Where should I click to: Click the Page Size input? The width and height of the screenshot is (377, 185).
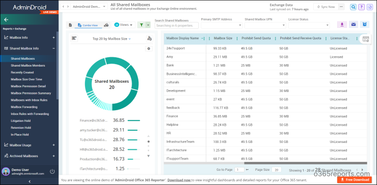(276, 170)
